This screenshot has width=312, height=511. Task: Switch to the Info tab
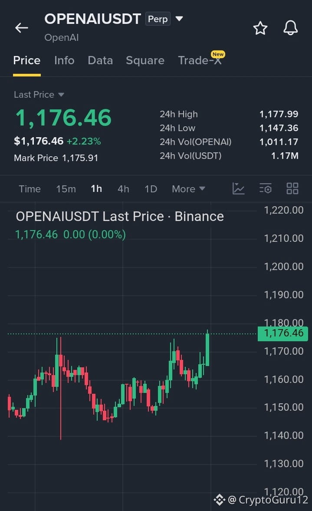64,61
